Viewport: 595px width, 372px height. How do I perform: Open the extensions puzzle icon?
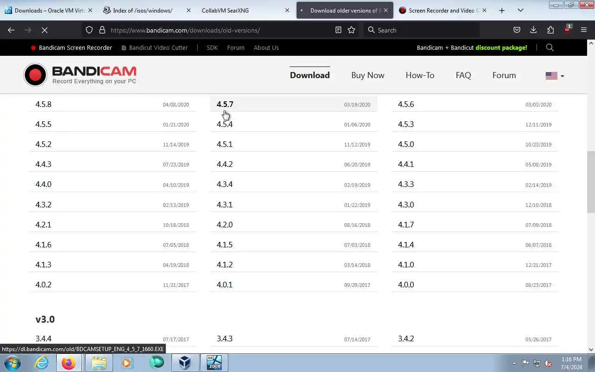pyautogui.click(x=550, y=30)
